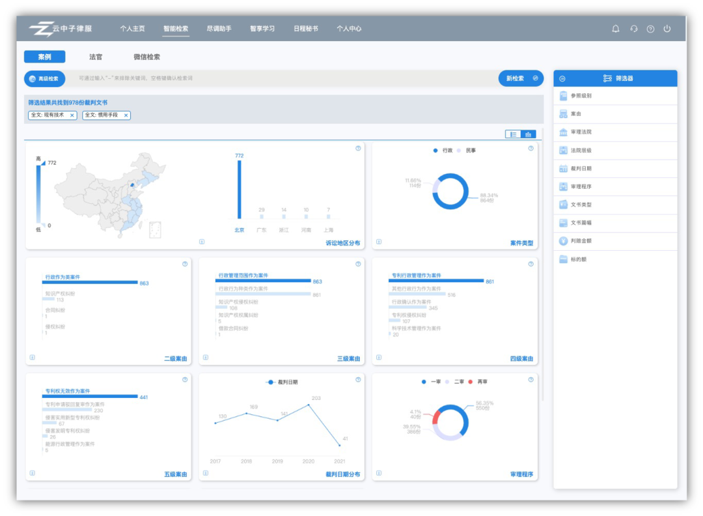The width and height of the screenshot is (703, 516).
Task: Click the 文书篇幅 filter icon
Action: 563,223
